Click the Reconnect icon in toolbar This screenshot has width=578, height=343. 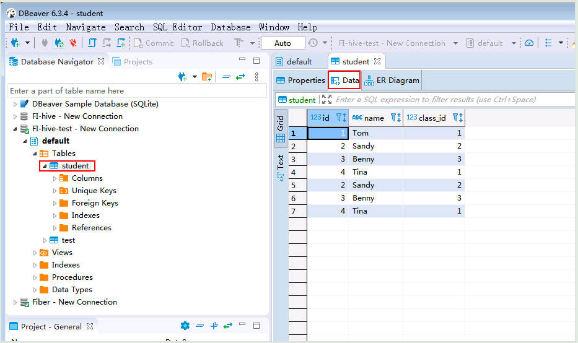pyautogui.click(x=59, y=43)
